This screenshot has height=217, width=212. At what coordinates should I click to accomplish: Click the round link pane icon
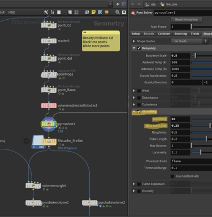(x=124, y=4)
